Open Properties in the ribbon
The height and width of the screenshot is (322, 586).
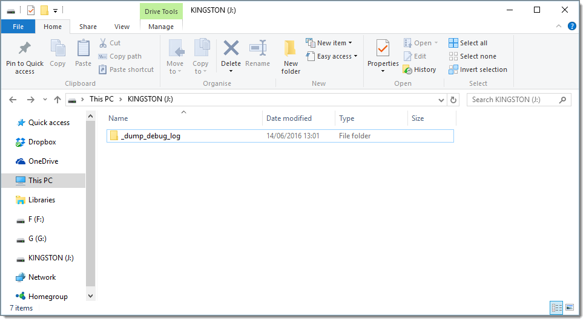383,50
